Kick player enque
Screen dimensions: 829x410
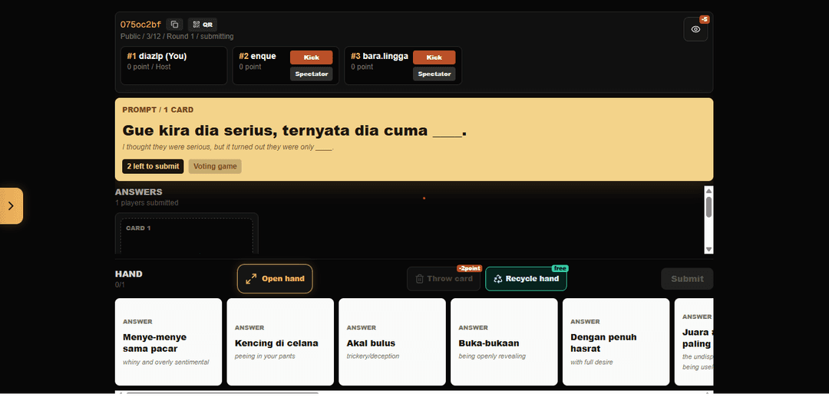tap(312, 57)
